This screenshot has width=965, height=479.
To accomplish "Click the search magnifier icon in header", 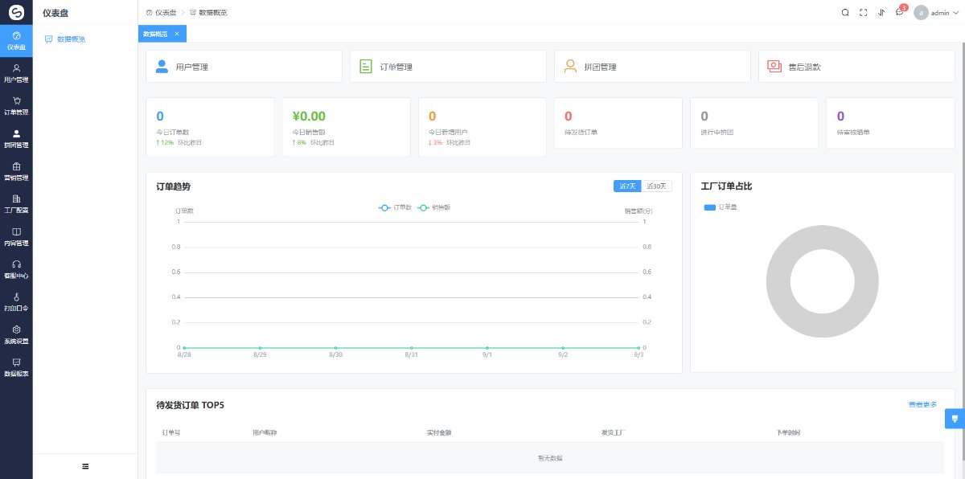I will [845, 12].
